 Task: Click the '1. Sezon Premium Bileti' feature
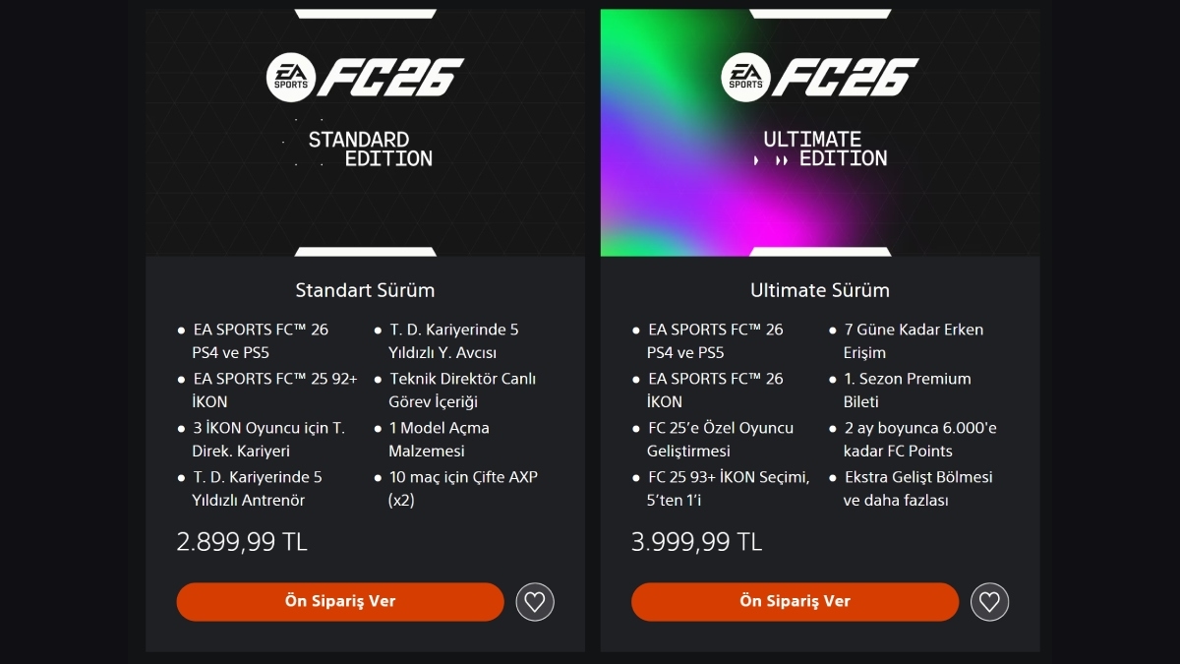[907, 391]
